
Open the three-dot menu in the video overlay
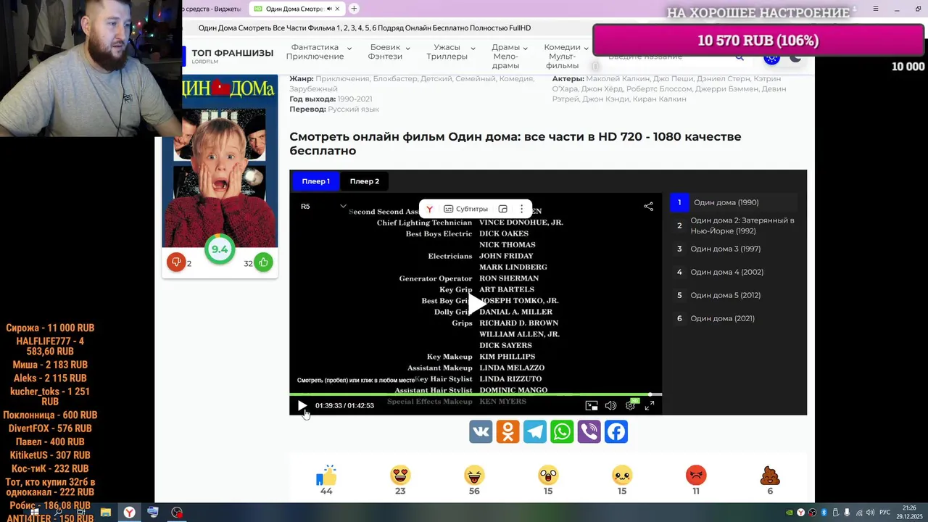(x=521, y=209)
